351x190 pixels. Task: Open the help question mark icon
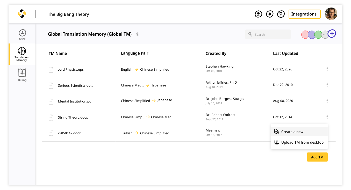click(281, 14)
